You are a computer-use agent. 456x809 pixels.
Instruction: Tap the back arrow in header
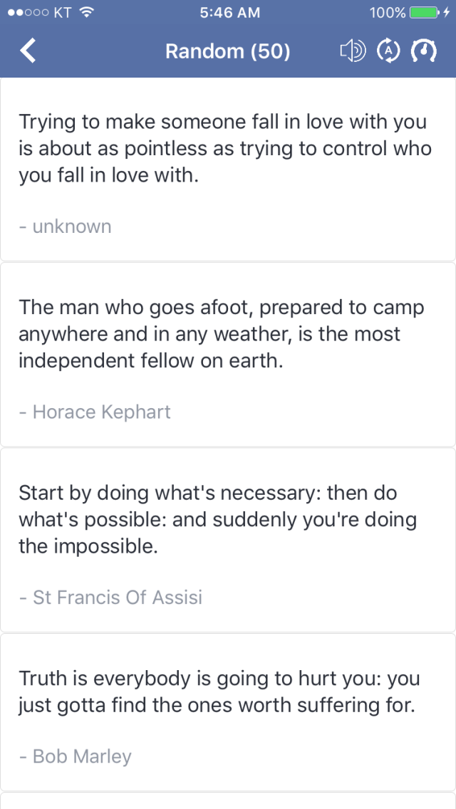point(29,51)
